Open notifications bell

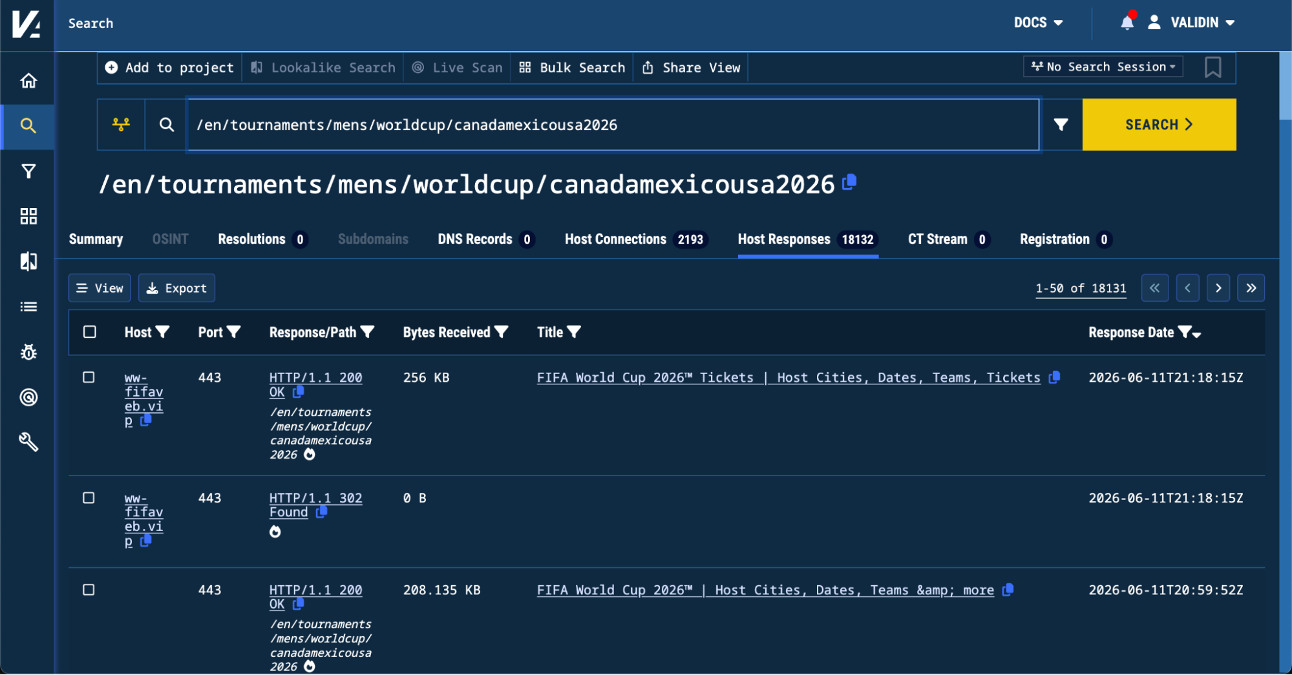pos(1127,23)
